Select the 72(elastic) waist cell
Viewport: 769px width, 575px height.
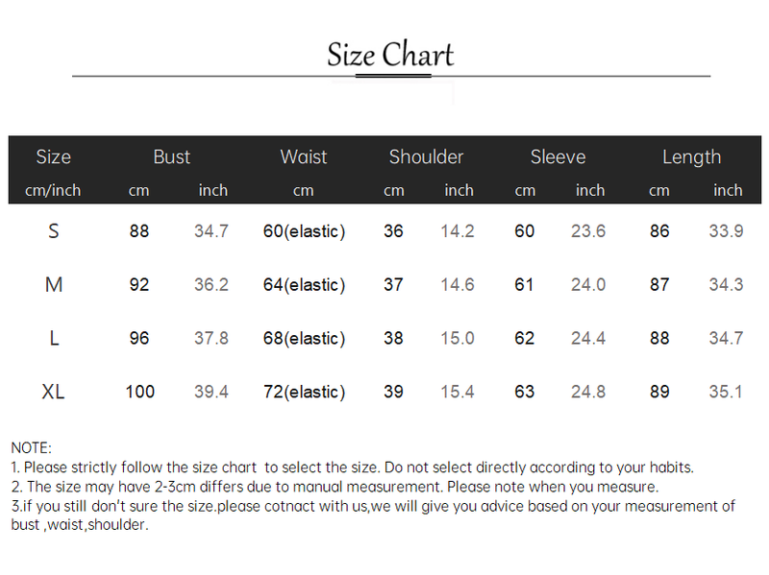point(304,392)
